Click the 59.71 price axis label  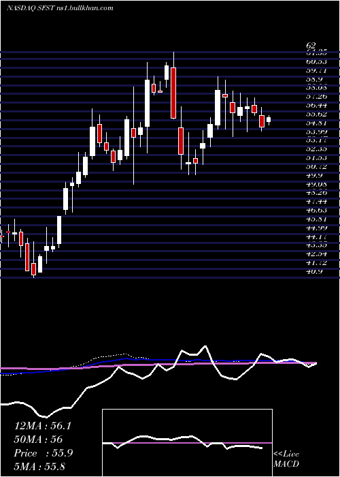point(316,71)
